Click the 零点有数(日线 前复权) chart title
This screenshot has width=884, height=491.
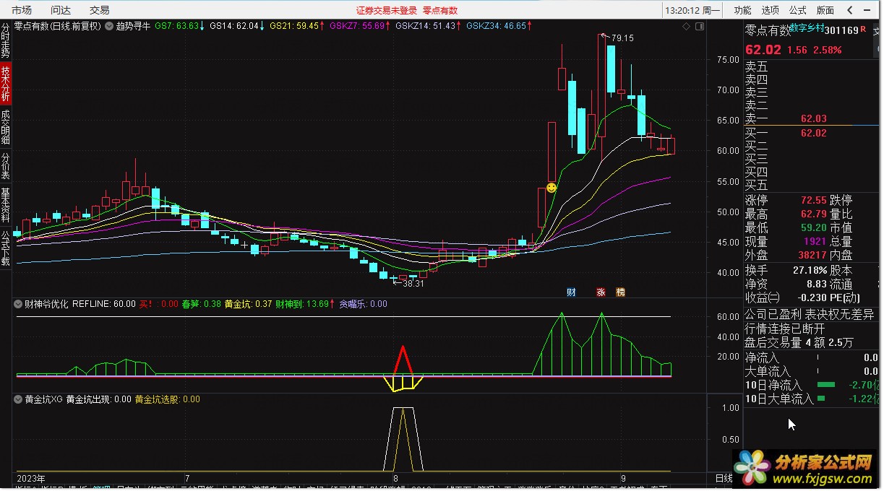[x=57, y=26]
